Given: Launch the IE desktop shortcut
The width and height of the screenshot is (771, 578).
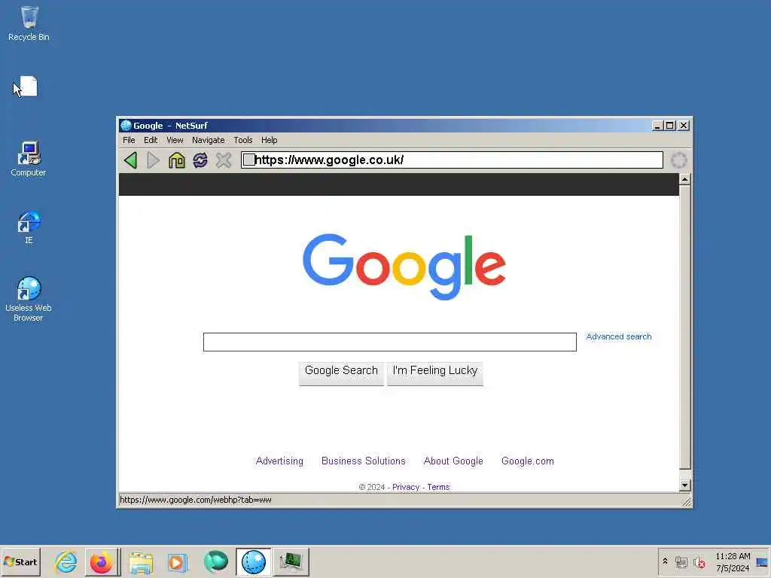Looking at the screenshot, I should 29,227.
